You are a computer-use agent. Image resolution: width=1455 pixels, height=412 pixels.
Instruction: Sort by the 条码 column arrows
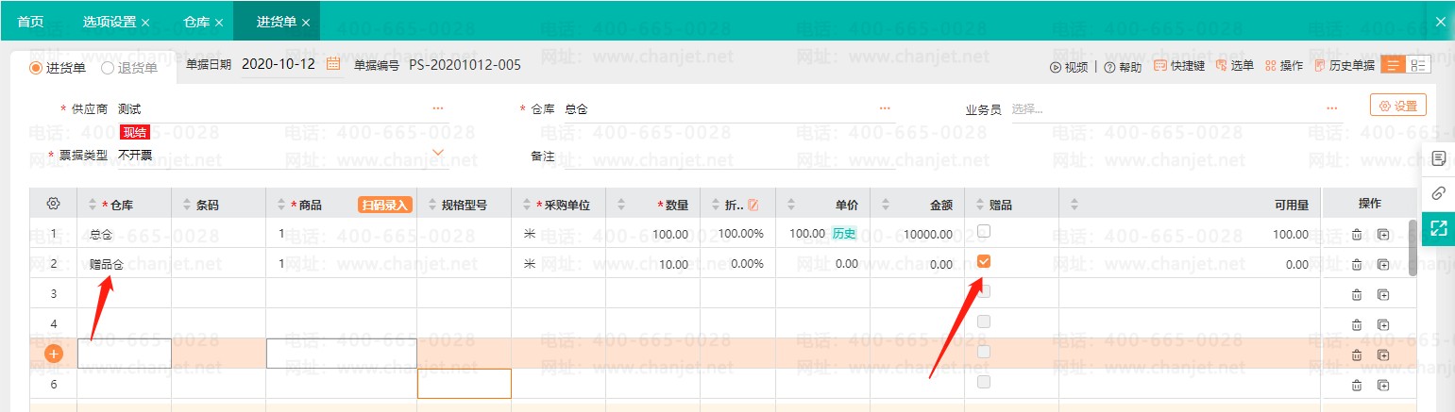tap(187, 205)
